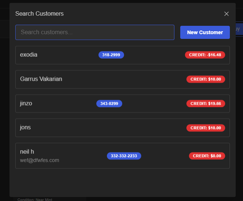The height and width of the screenshot is (201, 243).
Task: Click the 343-0299 phone badge
Action: point(109,104)
